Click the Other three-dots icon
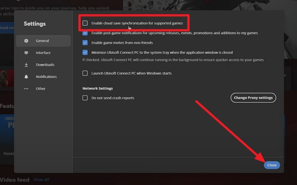The width and height of the screenshot is (297, 185). point(26,89)
